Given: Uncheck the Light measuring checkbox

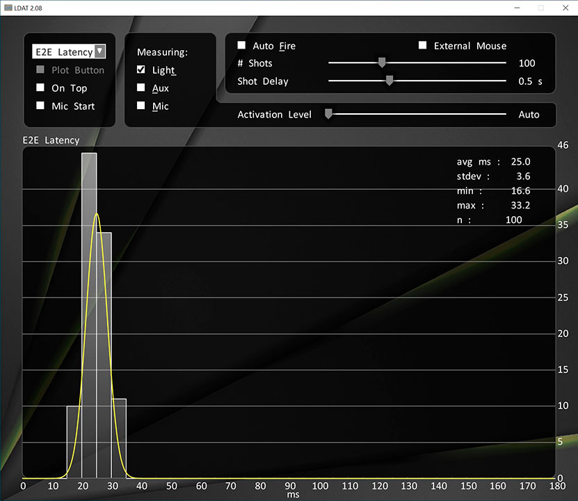Looking at the screenshot, I should point(141,69).
